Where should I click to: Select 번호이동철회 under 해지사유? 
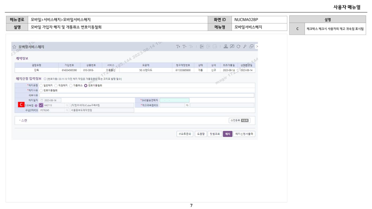pyautogui.click(x=41, y=90)
